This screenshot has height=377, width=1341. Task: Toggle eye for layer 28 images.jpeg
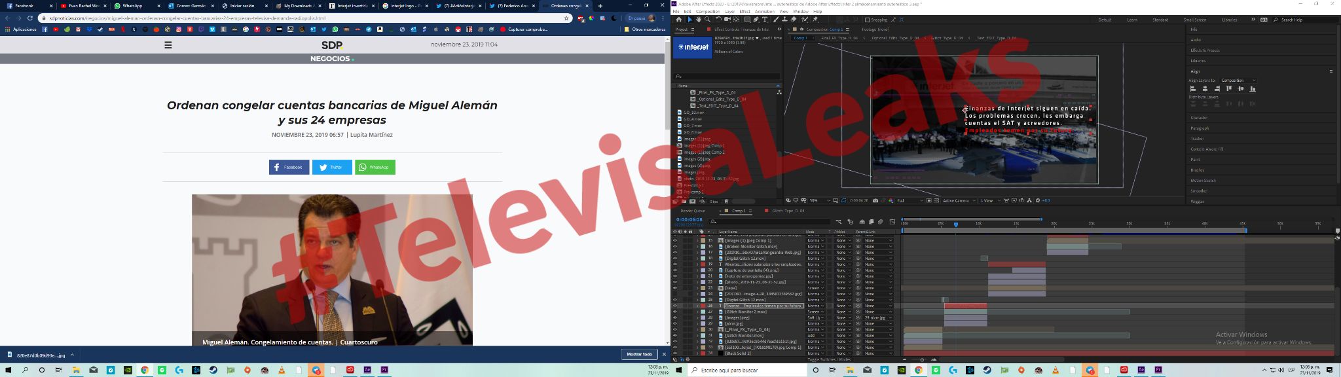pos(675,317)
